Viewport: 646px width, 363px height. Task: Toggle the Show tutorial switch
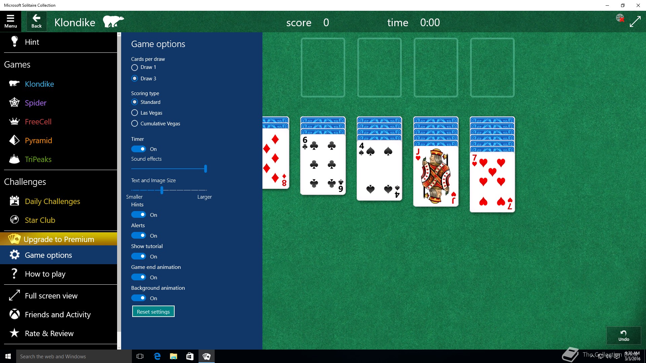click(x=139, y=256)
